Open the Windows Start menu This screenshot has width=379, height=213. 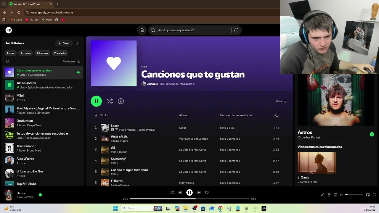pyautogui.click(x=115, y=208)
